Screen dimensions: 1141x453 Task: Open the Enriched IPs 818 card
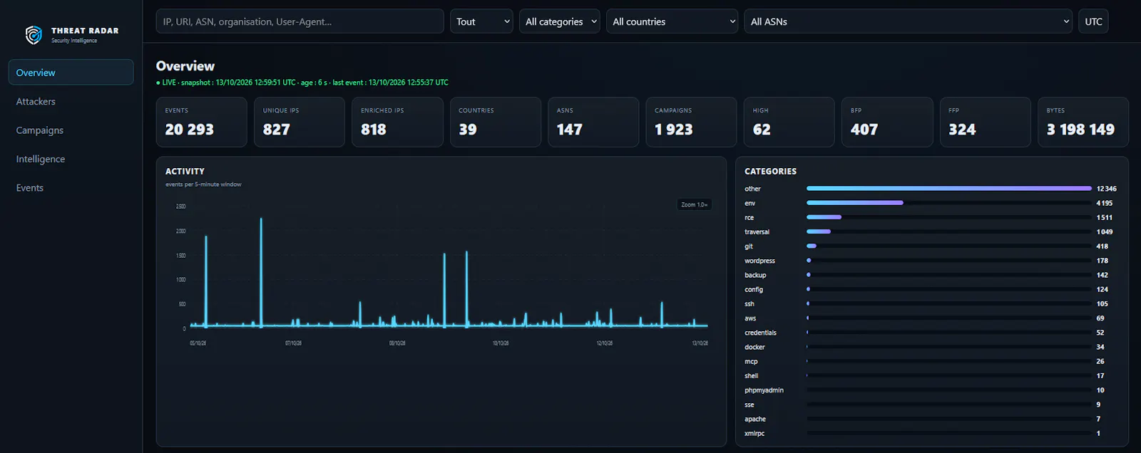click(x=397, y=122)
